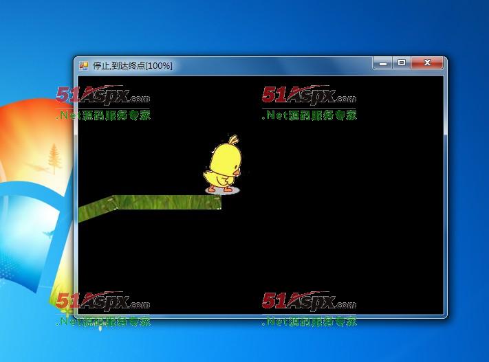The image size is (489, 362).
Task: Maximize the game window
Action: tap(402, 63)
